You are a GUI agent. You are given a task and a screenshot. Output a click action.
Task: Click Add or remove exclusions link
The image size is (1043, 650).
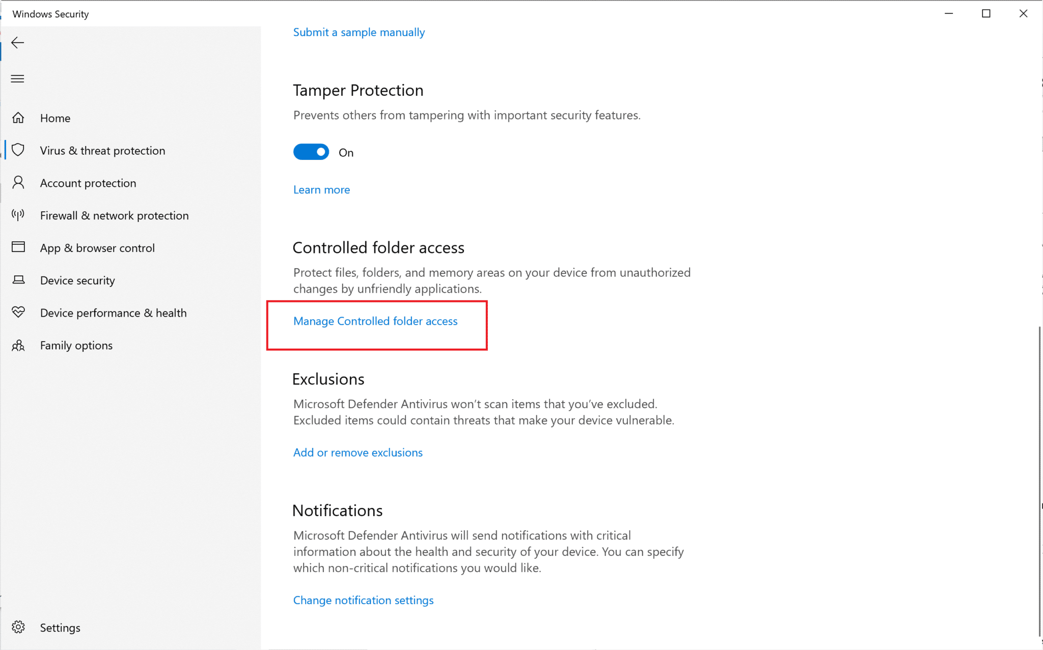[x=358, y=453]
